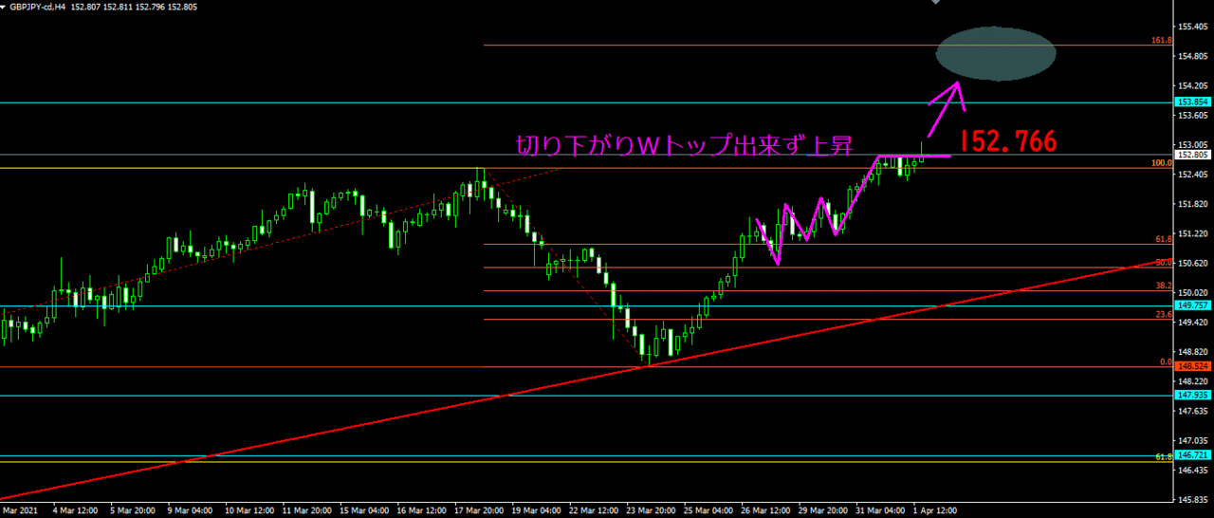Click 155.405 on the price axis
This screenshot has width=1214, height=518.
(x=1193, y=28)
